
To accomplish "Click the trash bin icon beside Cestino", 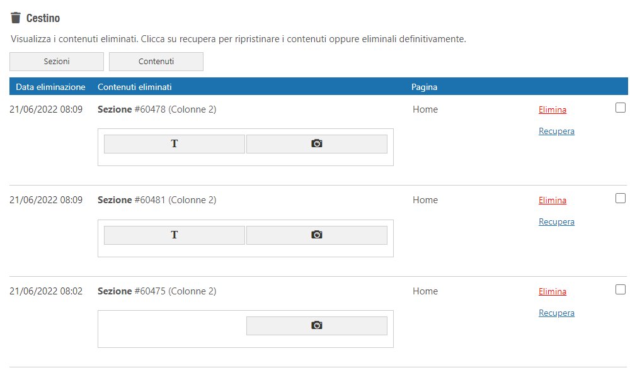I will (16, 18).
